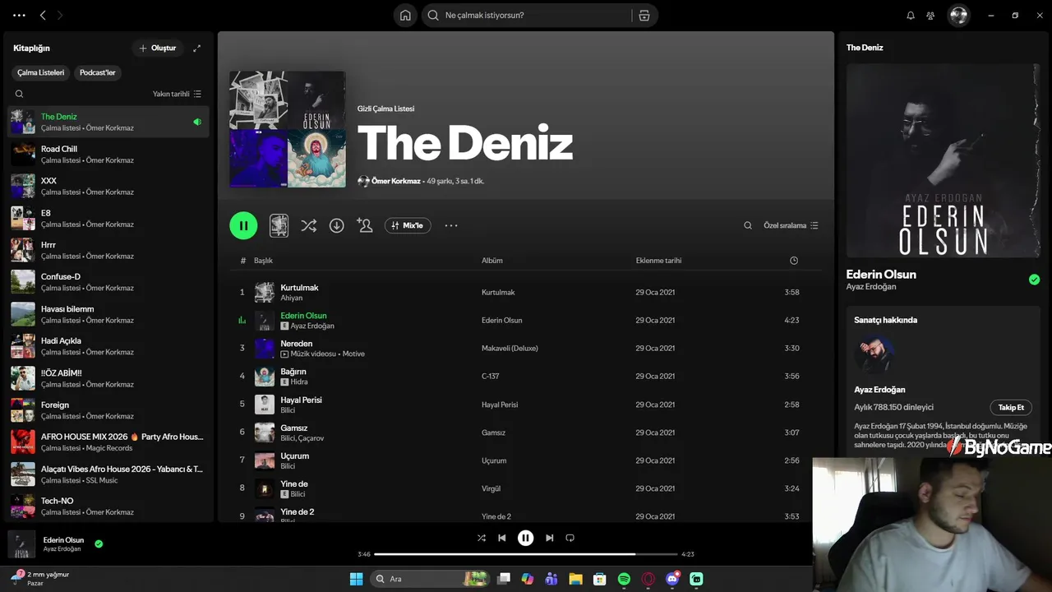Skip to previous track
This screenshot has height=592, width=1052.
point(502,538)
